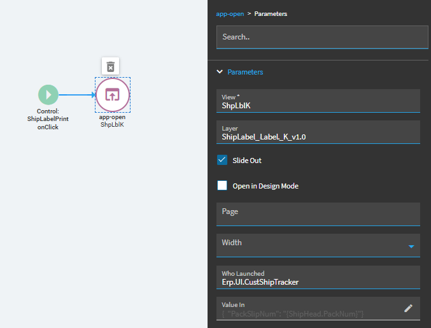Screen dimensions: 431x328
Task: Click the Parameters section header label
Action: (245, 72)
